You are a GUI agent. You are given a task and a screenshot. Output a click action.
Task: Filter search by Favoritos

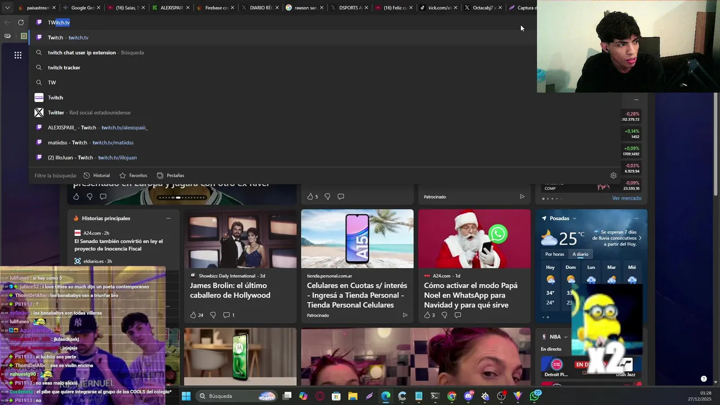coord(133,175)
